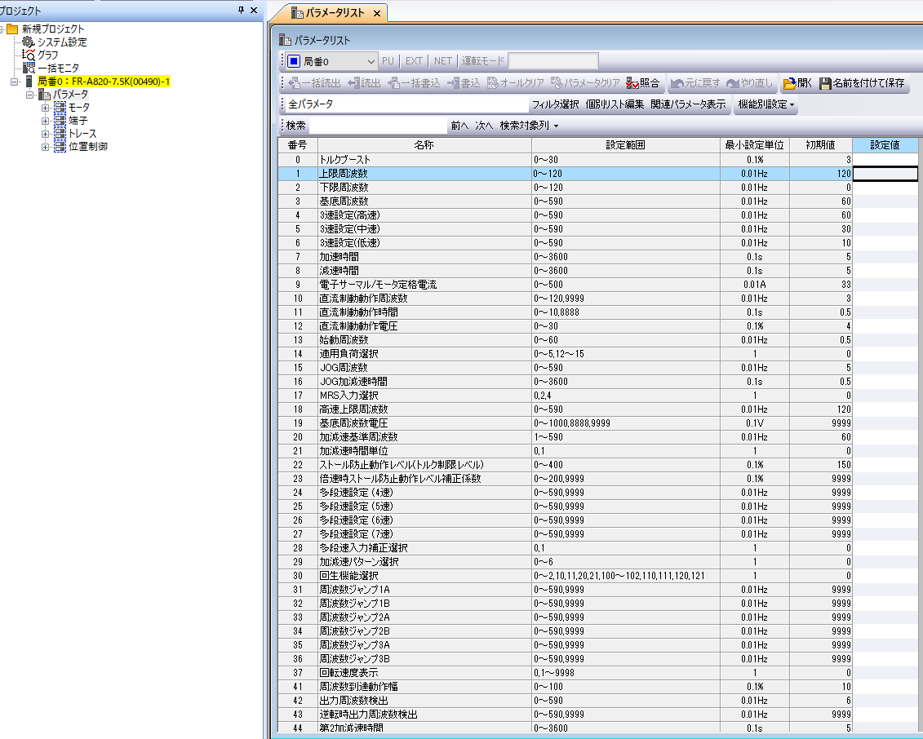The width and height of the screenshot is (923, 739).
Task: Collapse the パラメータ tree node
Action: 29,95
